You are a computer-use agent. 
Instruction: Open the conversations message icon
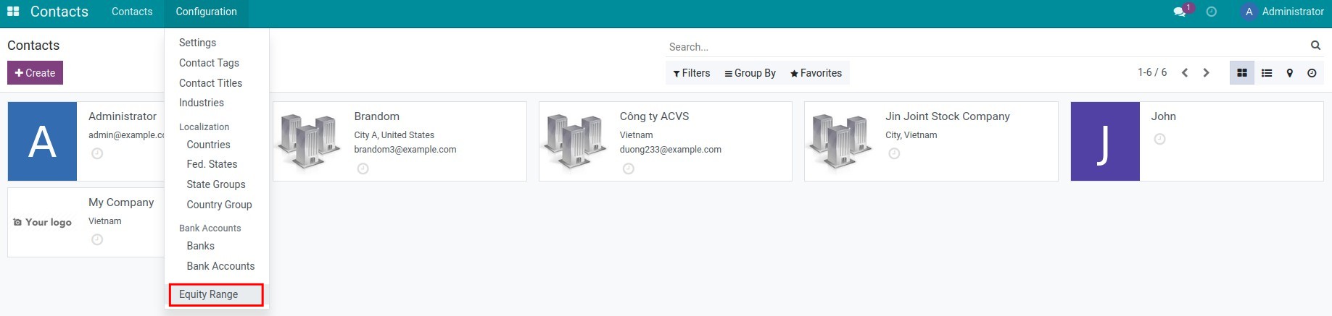coord(1180,12)
